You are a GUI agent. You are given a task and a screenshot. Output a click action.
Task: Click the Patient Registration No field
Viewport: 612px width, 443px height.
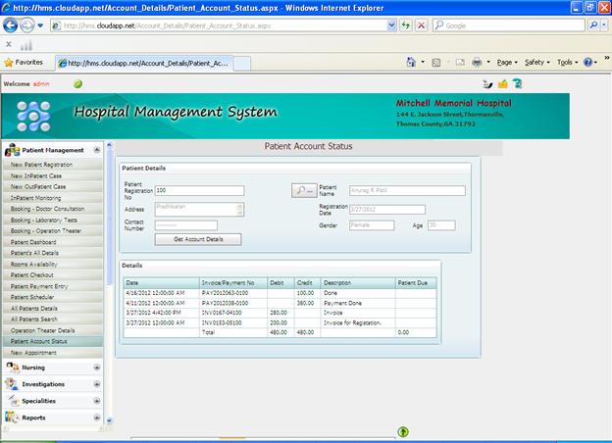(x=199, y=191)
